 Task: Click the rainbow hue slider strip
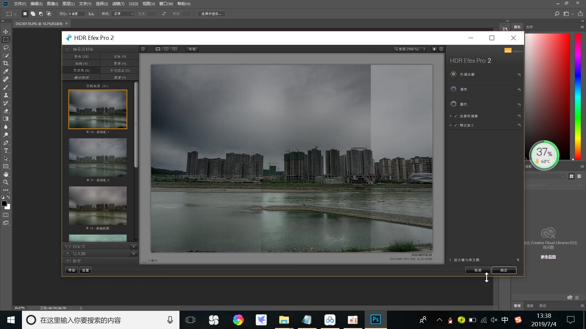578,96
